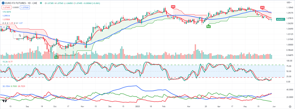The height and width of the screenshot is (109, 295).
Task: Click the Buy signal marker near March 20
Action: pyautogui.click(x=208, y=27)
